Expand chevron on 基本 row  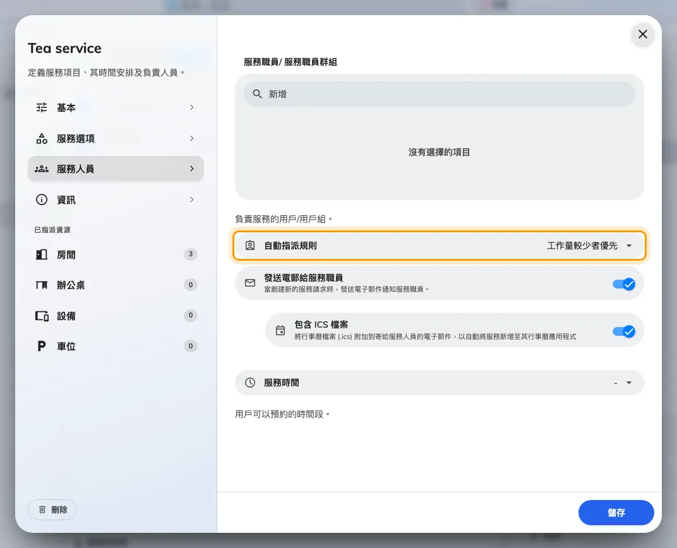[192, 107]
